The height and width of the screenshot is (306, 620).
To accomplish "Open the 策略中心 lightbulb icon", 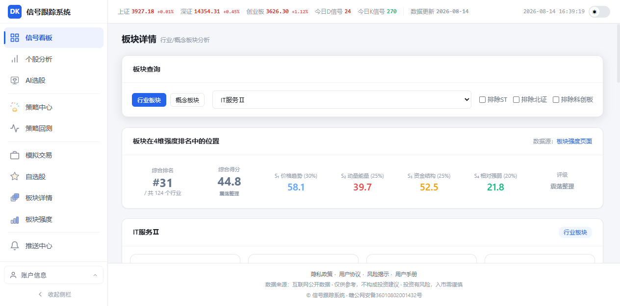I will (x=15, y=107).
